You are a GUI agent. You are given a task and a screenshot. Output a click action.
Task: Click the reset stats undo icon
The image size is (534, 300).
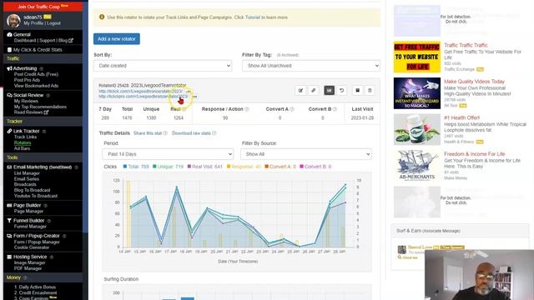(341, 91)
